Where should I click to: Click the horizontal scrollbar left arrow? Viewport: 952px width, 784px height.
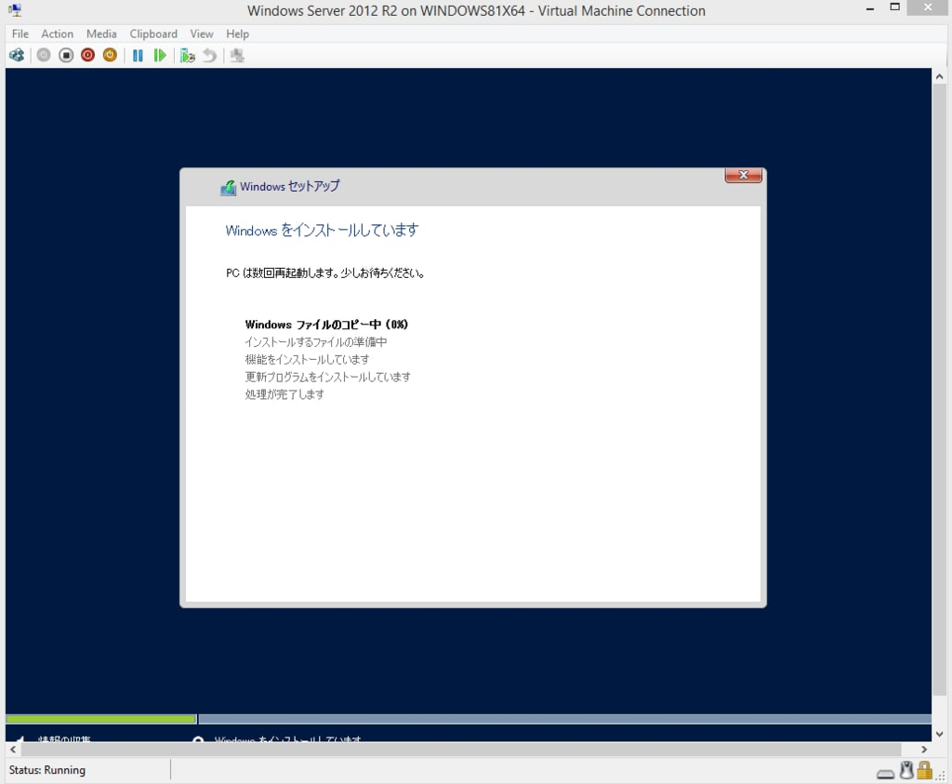click(13, 750)
